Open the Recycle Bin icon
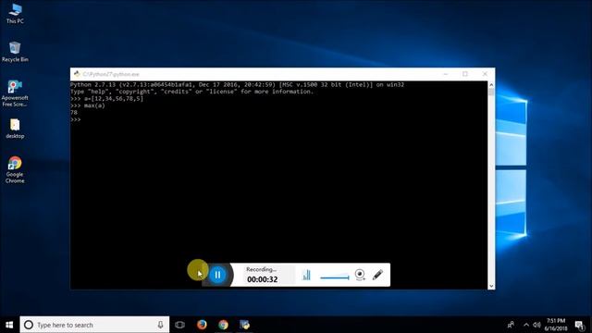This screenshot has width=592, height=333. click(x=15, y=52)
